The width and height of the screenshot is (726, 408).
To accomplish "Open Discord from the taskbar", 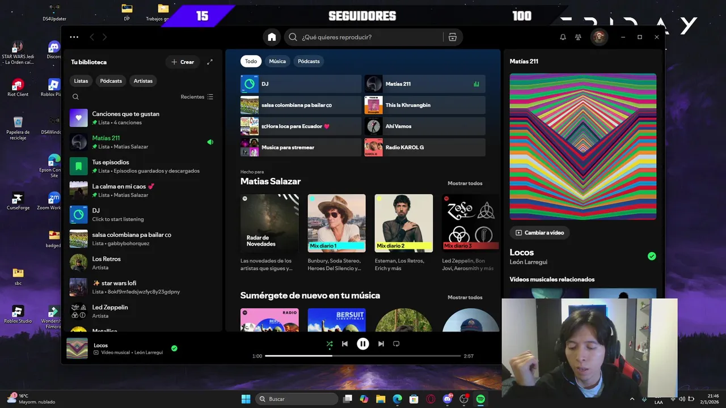I will pyautogui.click(x=447, y=399).
